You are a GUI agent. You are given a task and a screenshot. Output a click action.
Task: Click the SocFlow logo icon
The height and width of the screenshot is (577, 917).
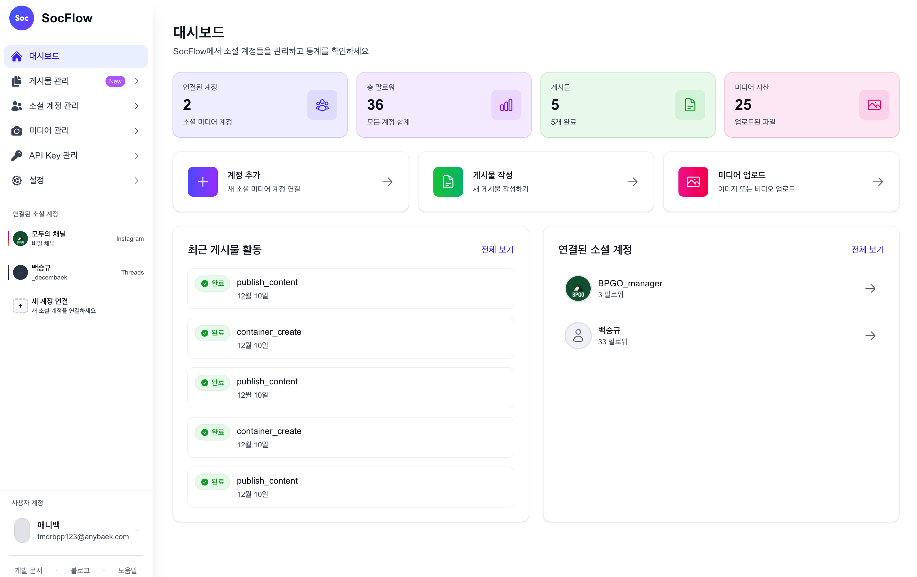21,18
